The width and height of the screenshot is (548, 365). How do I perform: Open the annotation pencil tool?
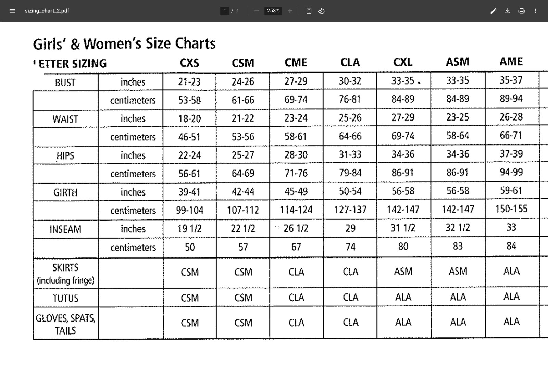(493, 11)
